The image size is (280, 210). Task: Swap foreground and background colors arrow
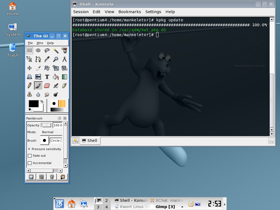point(42,102)
